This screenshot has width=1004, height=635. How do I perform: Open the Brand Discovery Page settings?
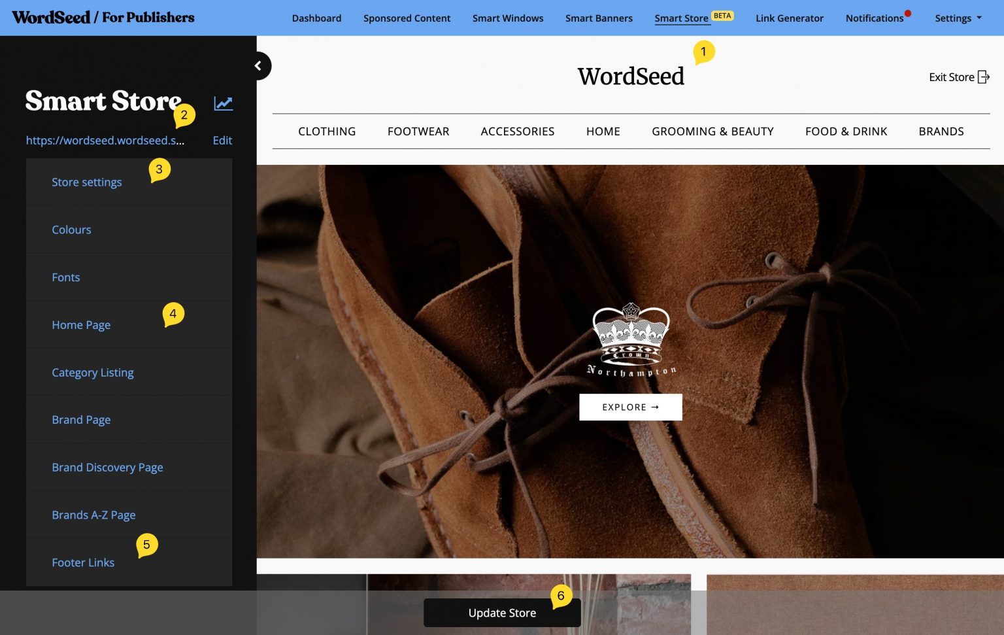[107, 467]
